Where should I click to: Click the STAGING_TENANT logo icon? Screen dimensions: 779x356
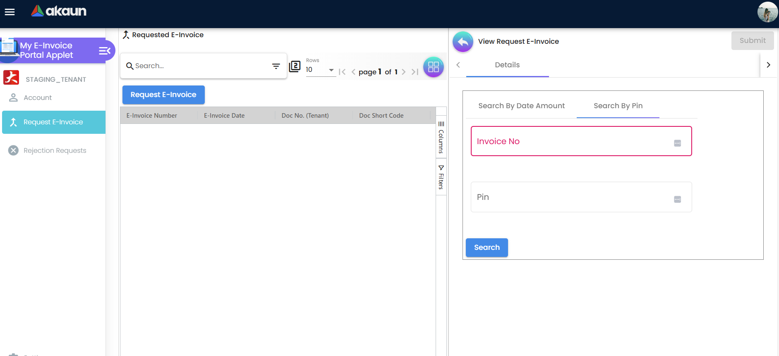[11, 77]
